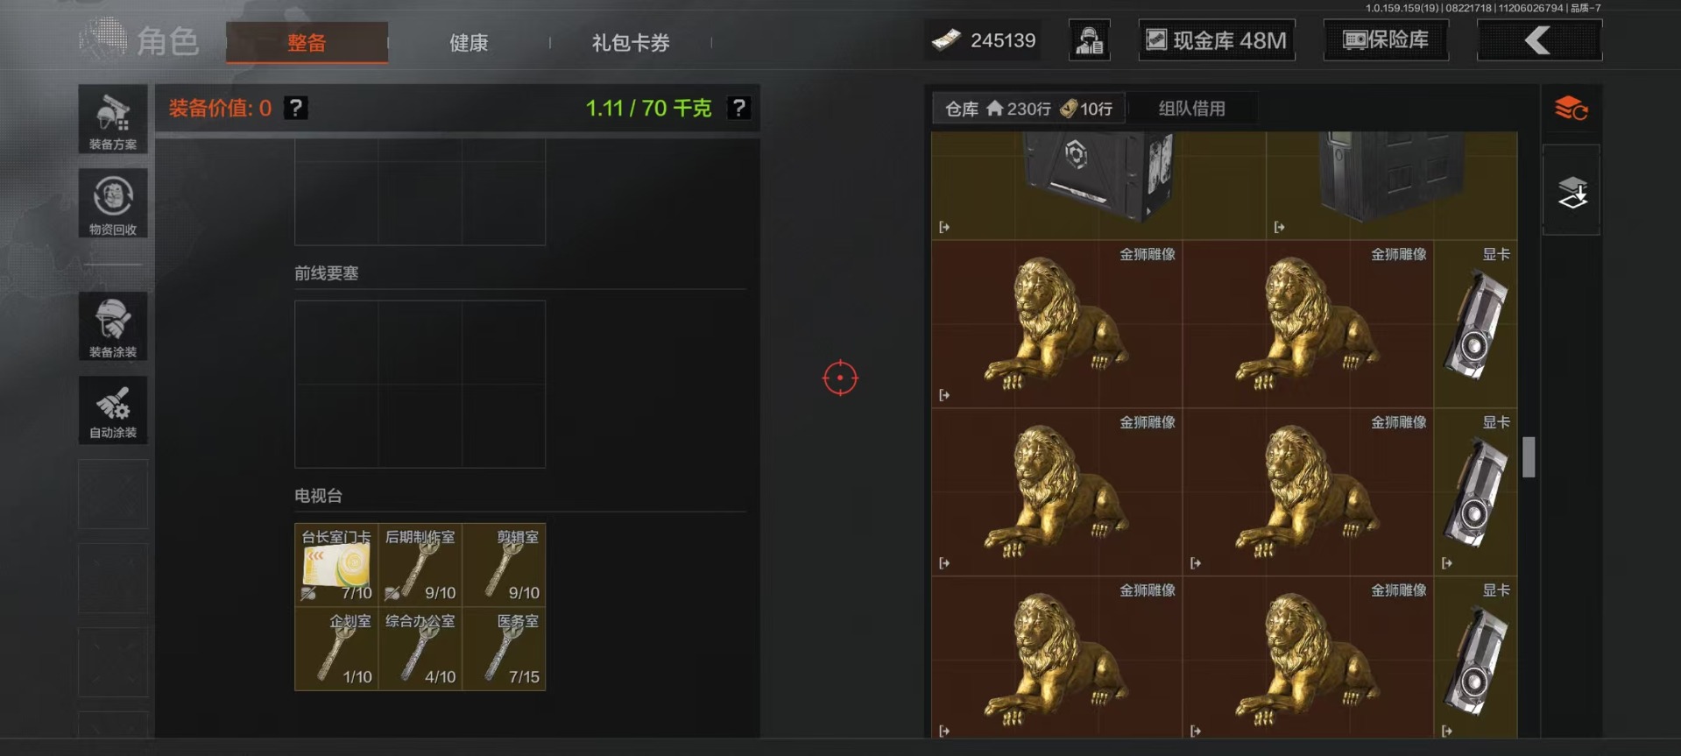Select the 组队借用 team borrow tab

(1192, 109)
